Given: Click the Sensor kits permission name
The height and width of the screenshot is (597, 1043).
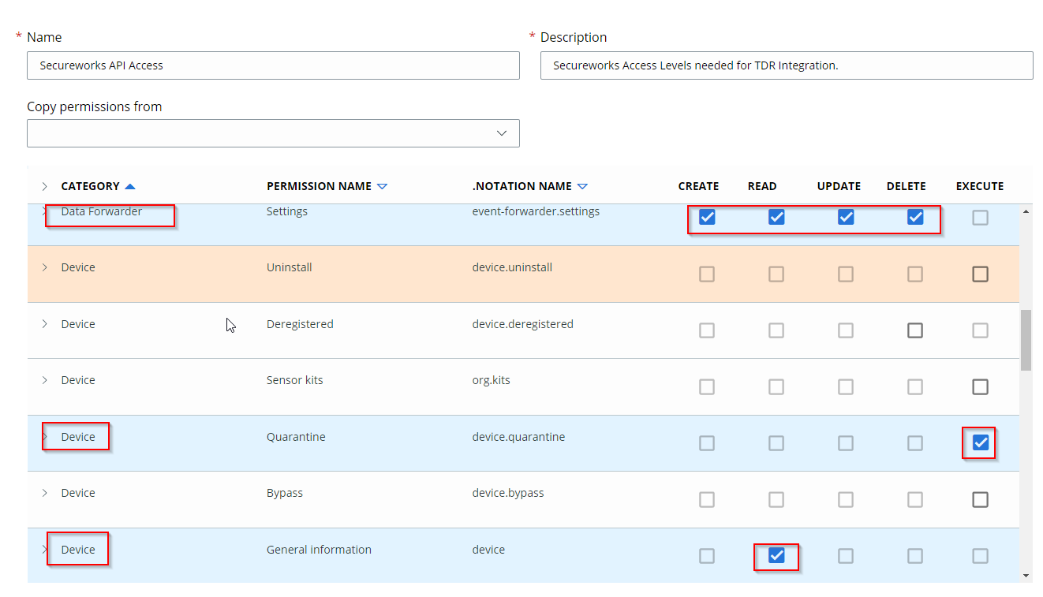Looking at the screenshot, I should coord(295,380).
